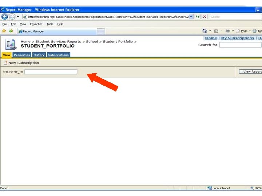The height and width of the screenshot is (196, 262).
Task: Click the Home breadcrumb link
Action: [x=25, y=41]
